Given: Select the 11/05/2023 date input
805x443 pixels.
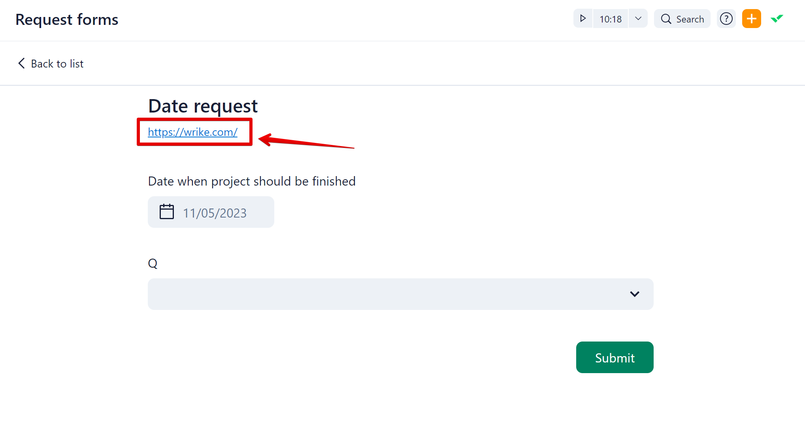Looking at the screenshot, I should pos(215,213).
